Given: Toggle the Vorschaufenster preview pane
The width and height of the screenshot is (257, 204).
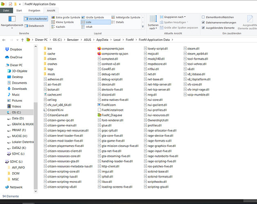Looking at the screenshot, I should [x=36, y=19].
